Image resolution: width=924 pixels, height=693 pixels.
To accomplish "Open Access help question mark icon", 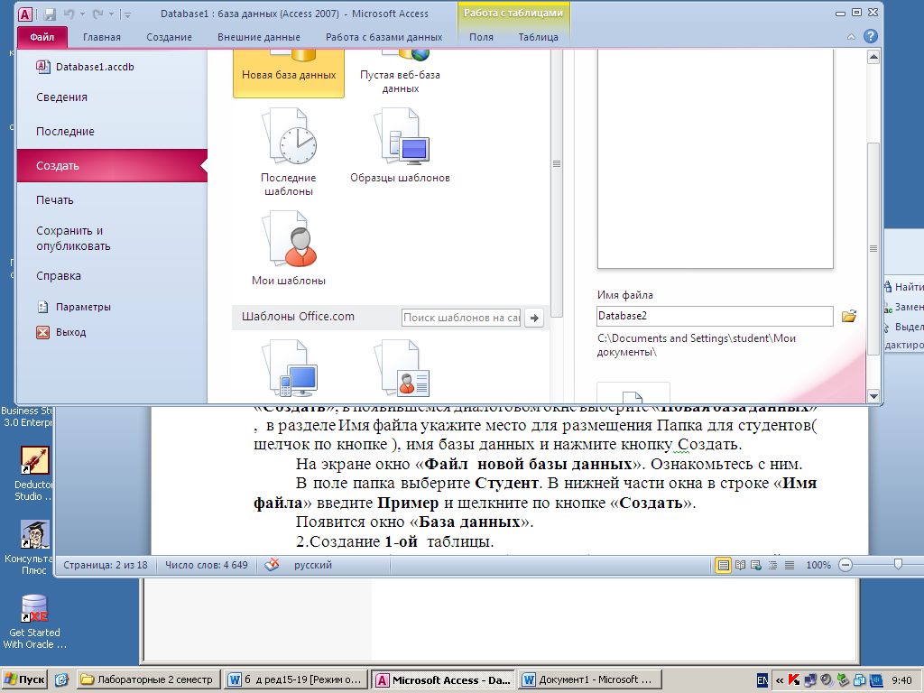I will coord(871,36).
